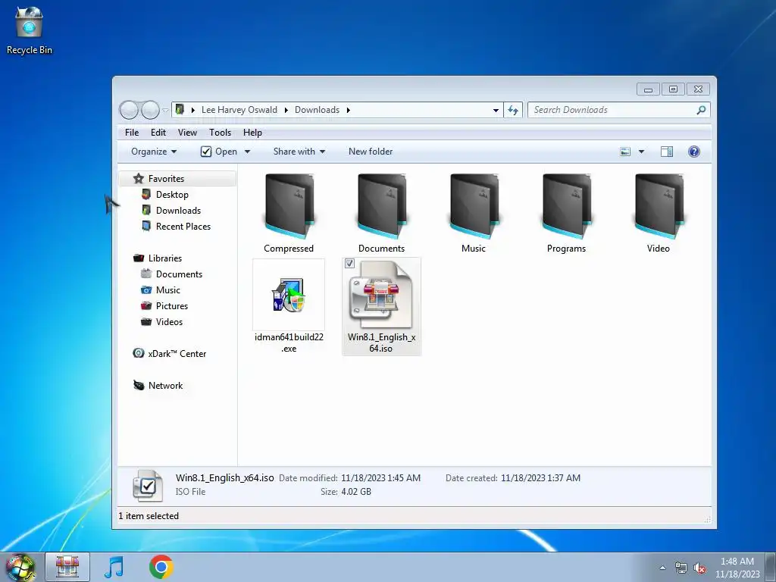Screen dimensions: 776x582
Task: Click the Pictures library icon
Action: [146, 306]
